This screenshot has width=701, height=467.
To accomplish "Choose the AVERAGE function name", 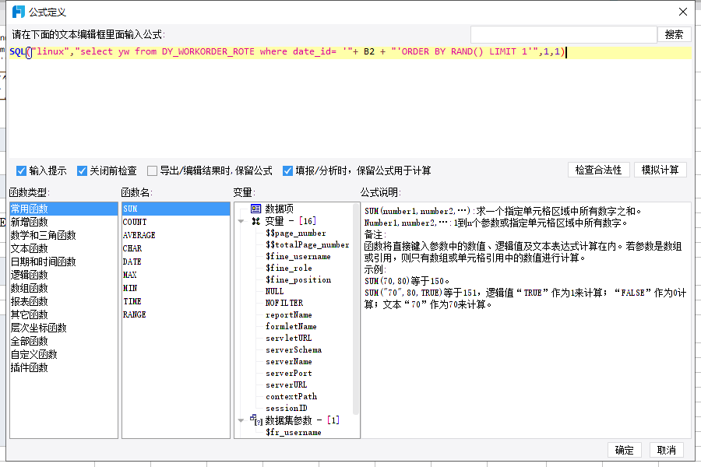I will [139, 235].
